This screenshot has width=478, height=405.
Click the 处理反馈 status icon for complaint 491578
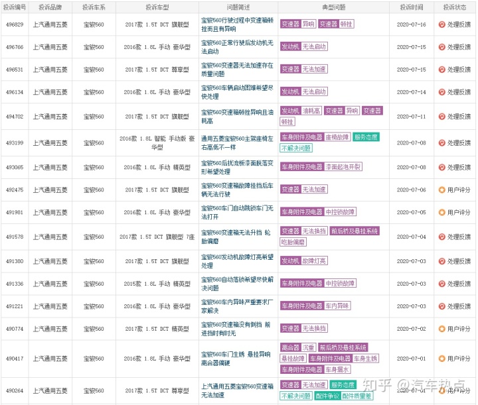coord(441,237)
